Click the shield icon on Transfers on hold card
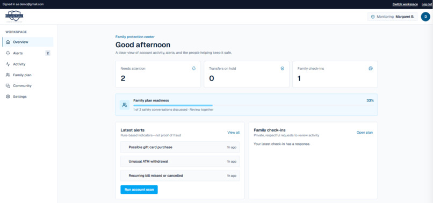433x203 pixels. [282, 69]
